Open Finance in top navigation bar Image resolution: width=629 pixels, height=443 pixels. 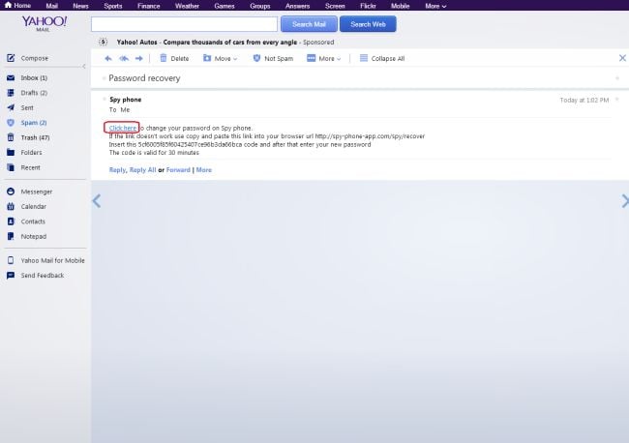148,6
